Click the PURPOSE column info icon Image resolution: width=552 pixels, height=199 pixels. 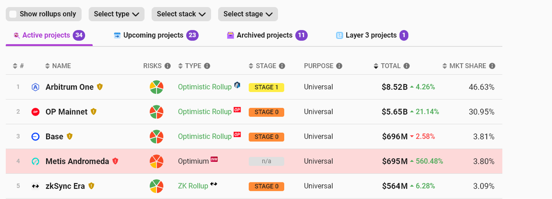(x=339, y=66)
